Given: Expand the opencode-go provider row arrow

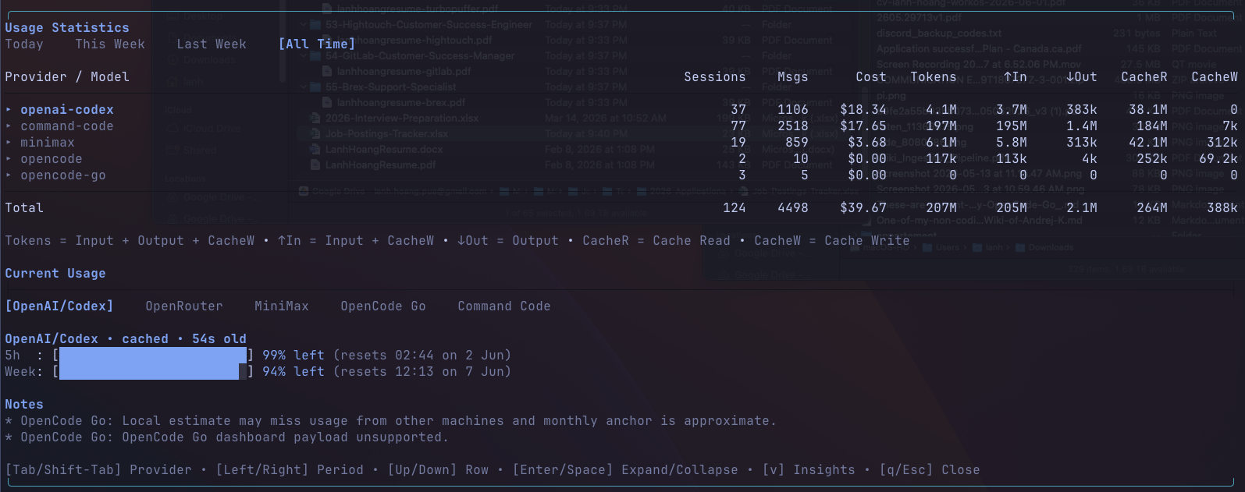Looking at the screenshot, I should (x=9, y=175).
